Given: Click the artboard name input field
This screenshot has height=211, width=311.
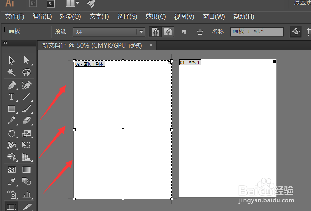Looking at the screenshot, I should [257, 32].
